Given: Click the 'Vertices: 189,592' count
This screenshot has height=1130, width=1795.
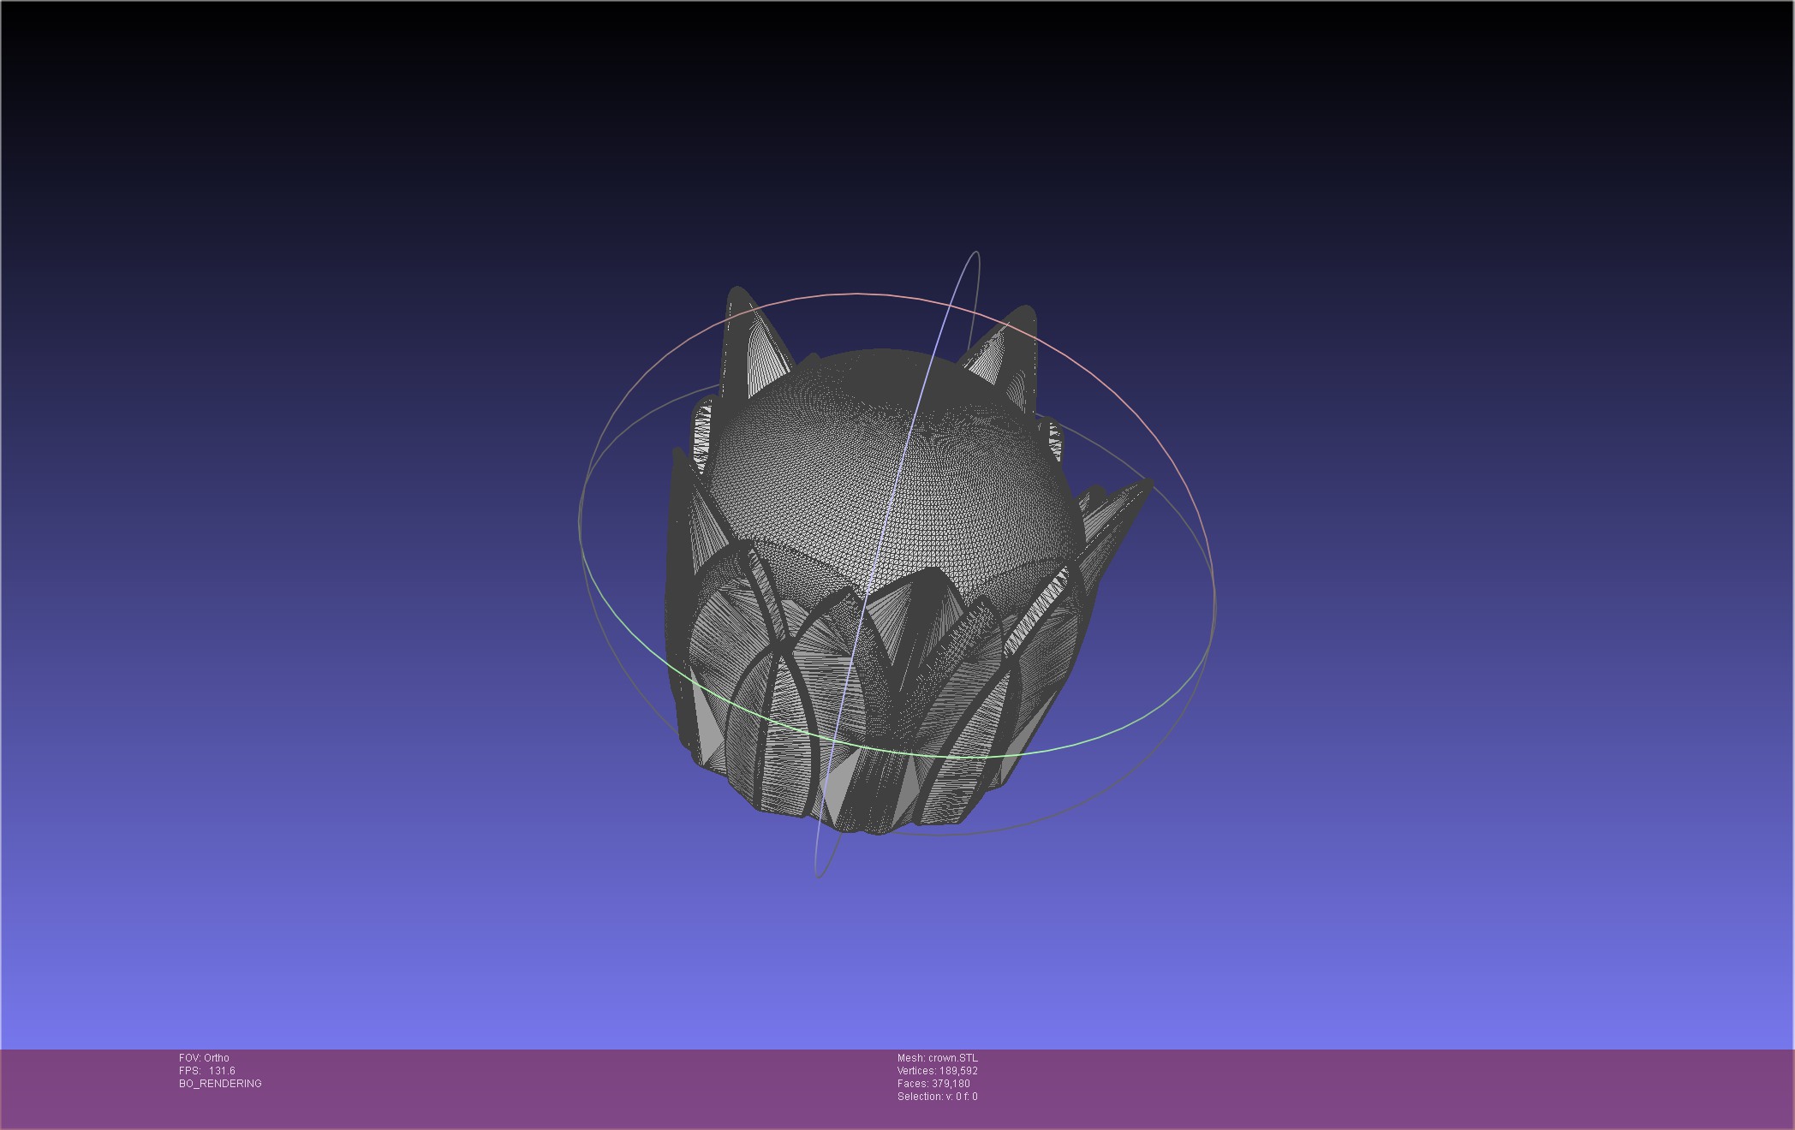Looking at the screenshot, I should [x=937, y=1071].
